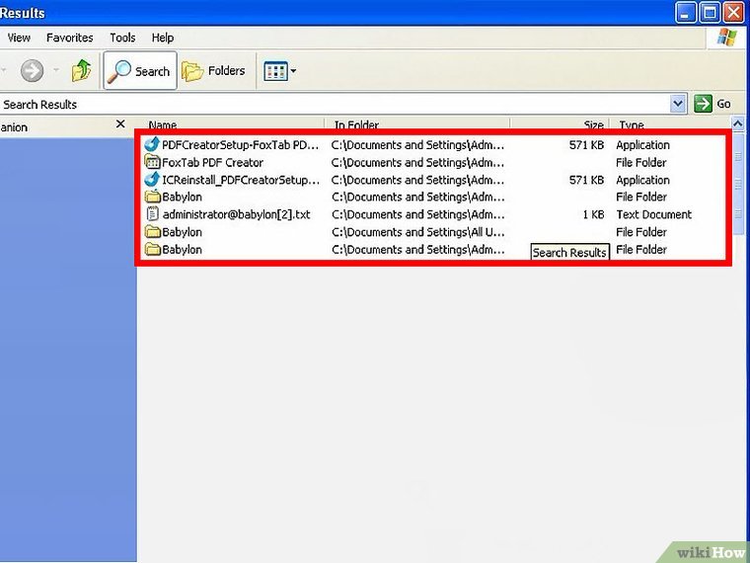Viewport: 750px width, 563px height.
Task: Open the Favorites menu
Action: 69,38
